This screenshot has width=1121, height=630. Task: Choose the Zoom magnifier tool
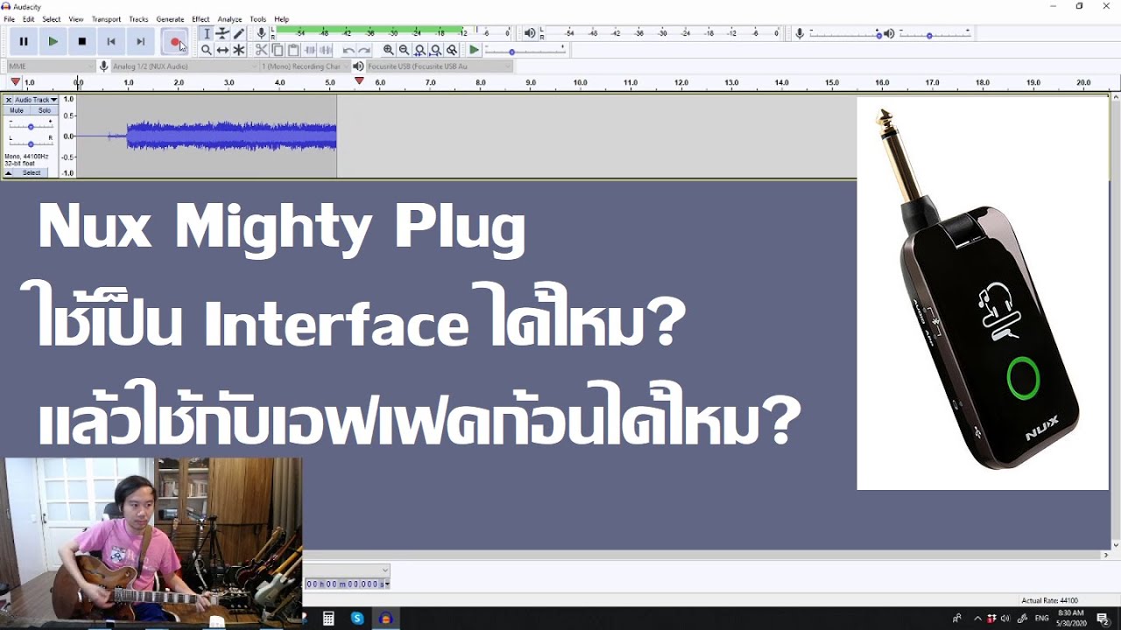[x=206, y=50]
